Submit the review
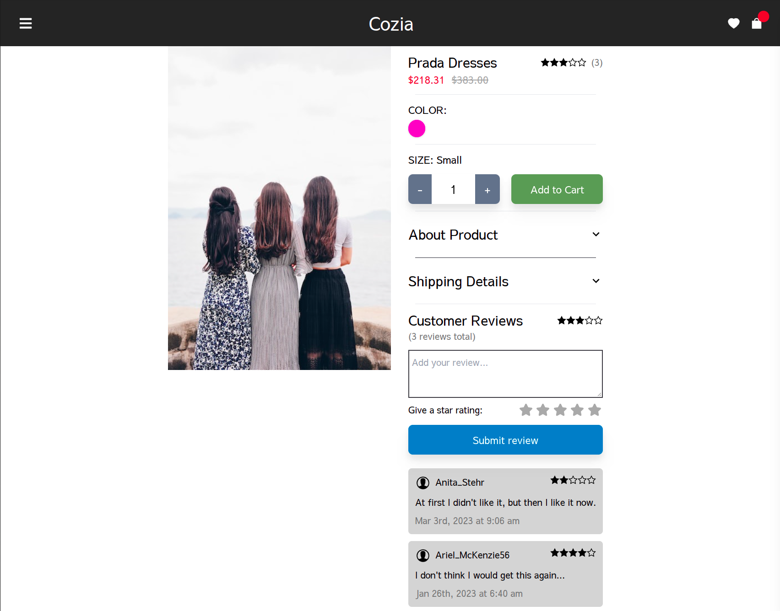 505,439
